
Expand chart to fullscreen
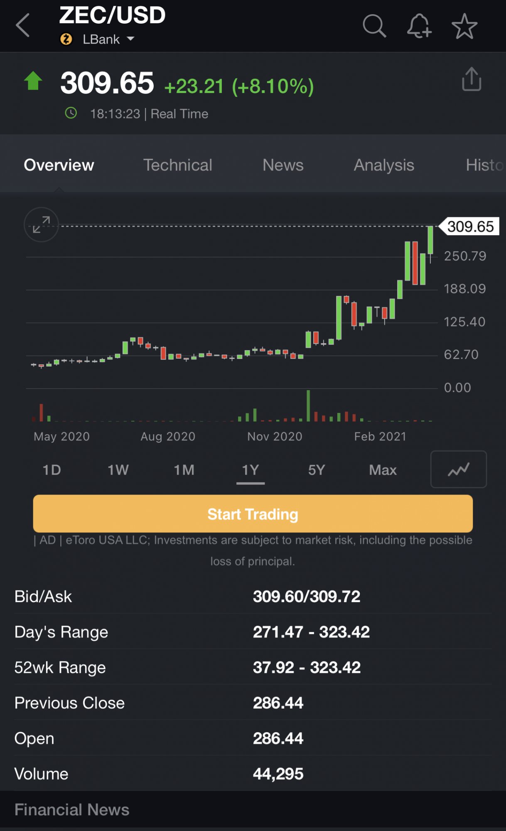point(41,224)
